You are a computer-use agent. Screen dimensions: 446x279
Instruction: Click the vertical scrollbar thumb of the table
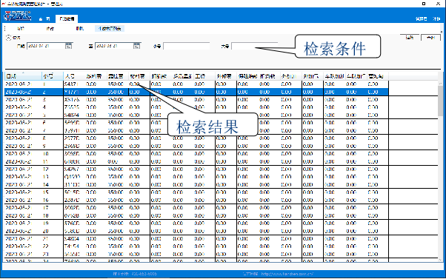pyautogui.click(x=440, y=101)
